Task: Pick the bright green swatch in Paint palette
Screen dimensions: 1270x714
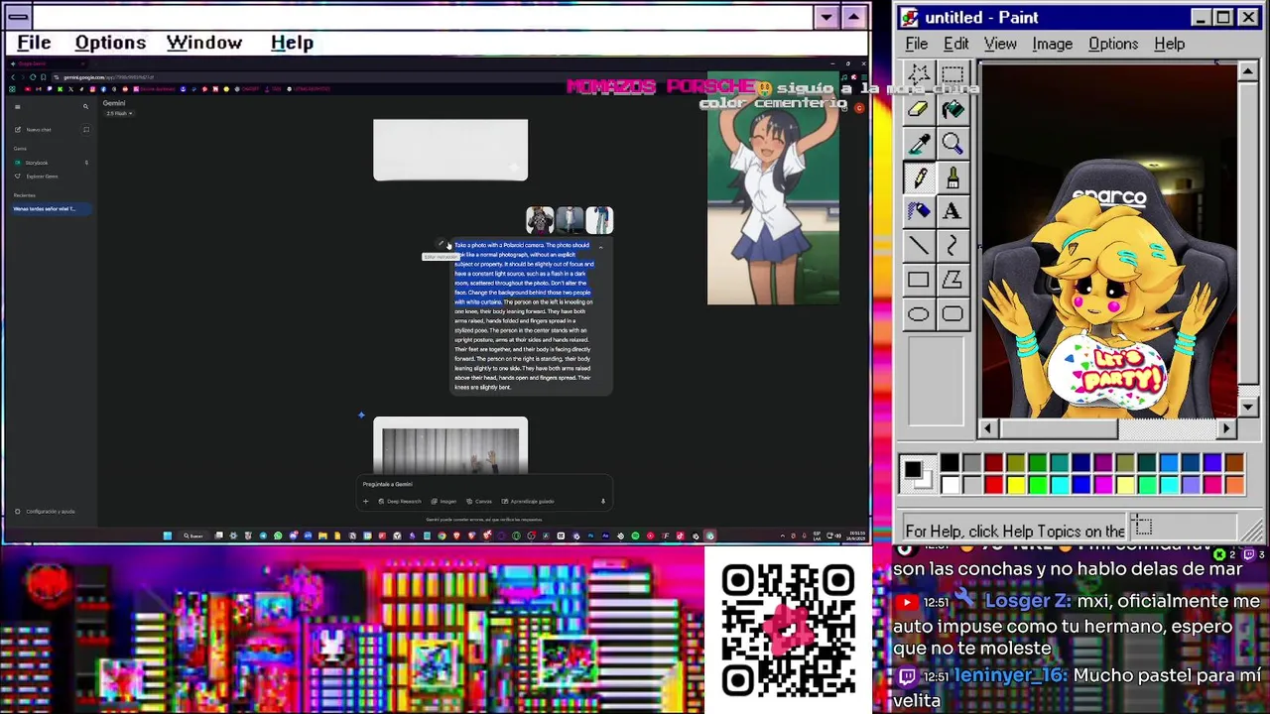Action: pyautogui.click(x=1037, y=485)
